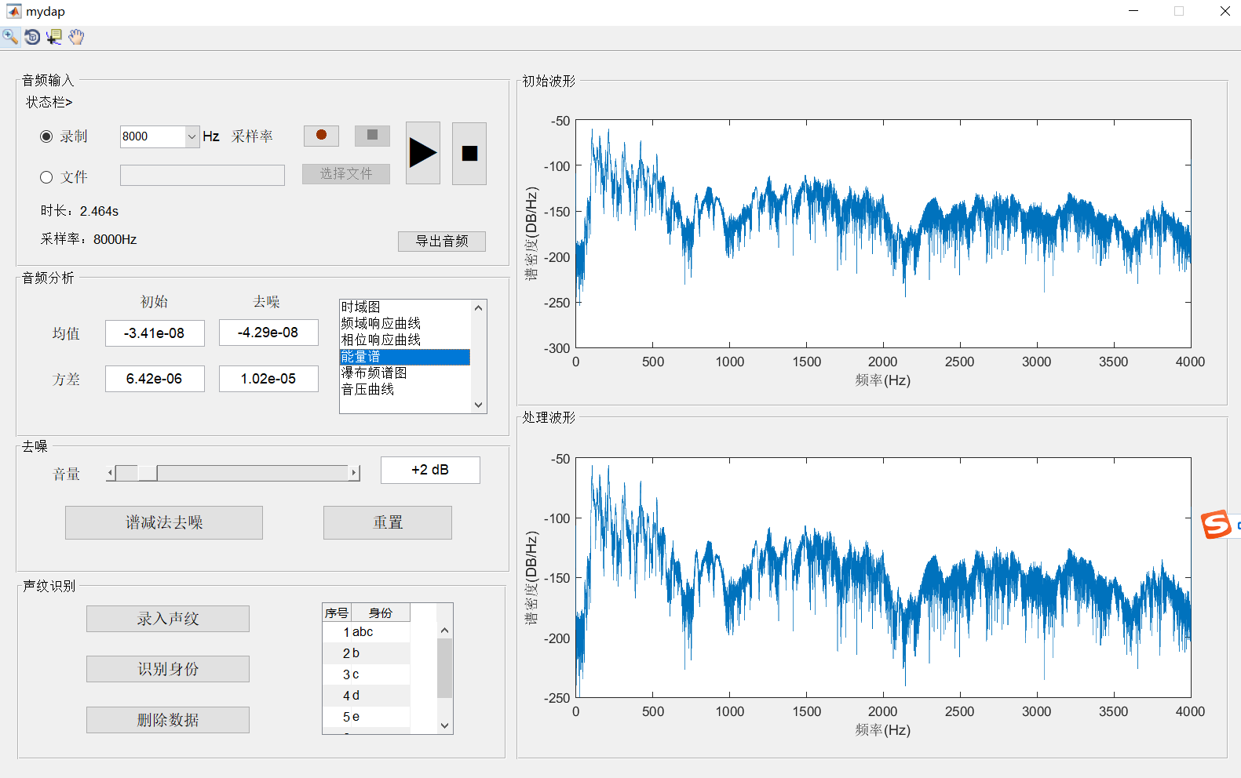Select 时域图 in analysis list

click(x=405, y=307)
